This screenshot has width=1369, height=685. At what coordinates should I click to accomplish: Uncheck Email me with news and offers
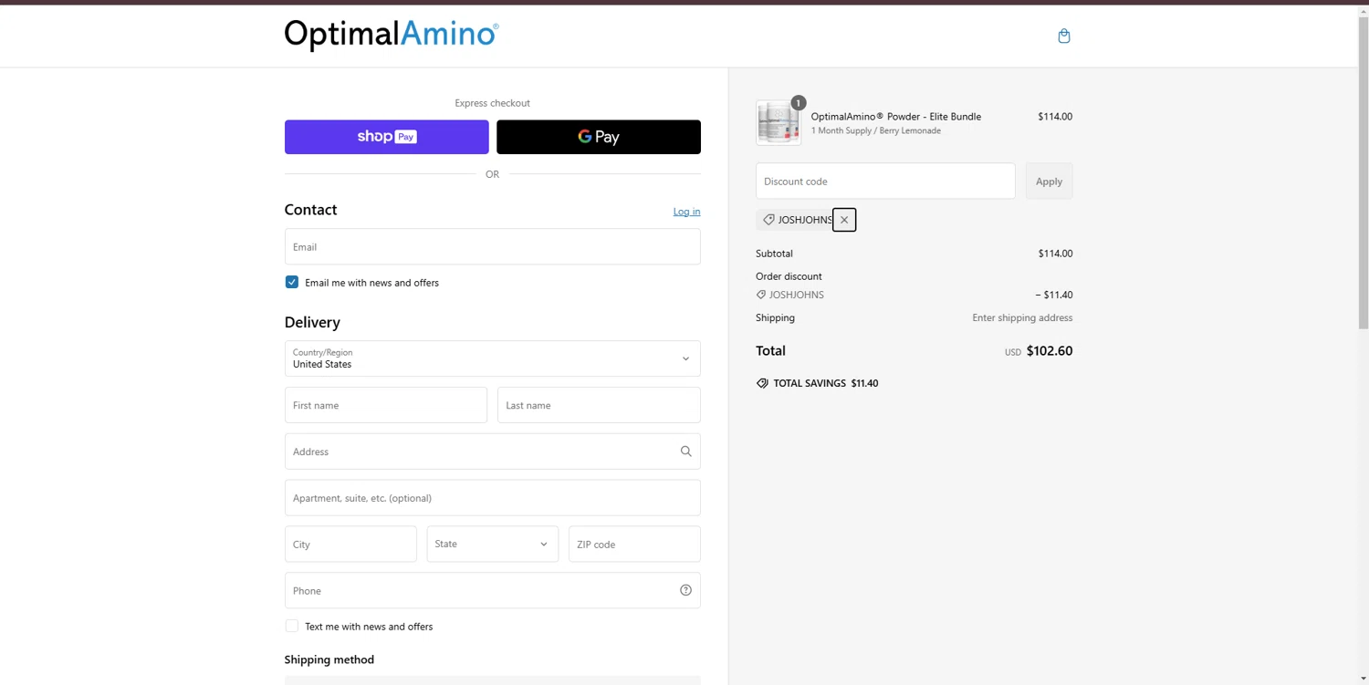click(x=292, y=282)
